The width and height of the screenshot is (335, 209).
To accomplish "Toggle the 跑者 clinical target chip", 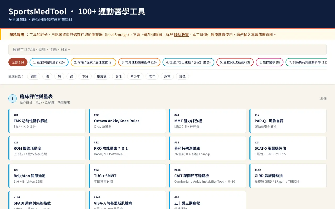I will tap(34, 76).
